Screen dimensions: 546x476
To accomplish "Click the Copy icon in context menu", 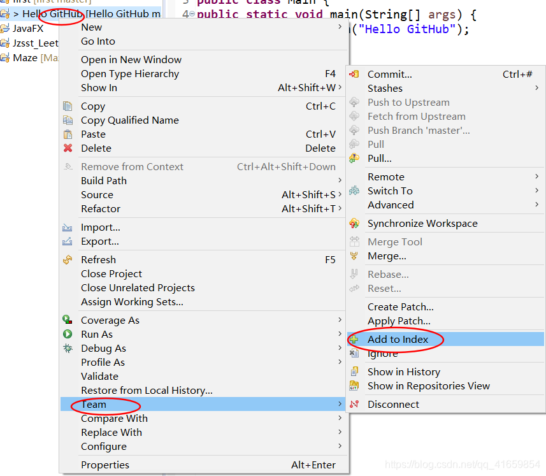I will point(68,106).
